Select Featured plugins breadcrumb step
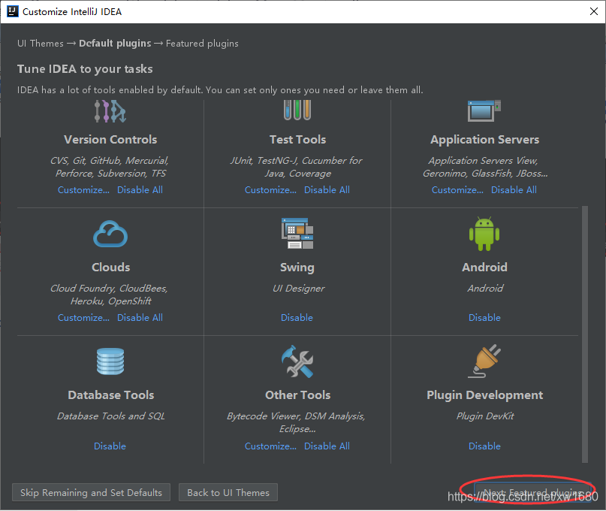 [202, 44]
